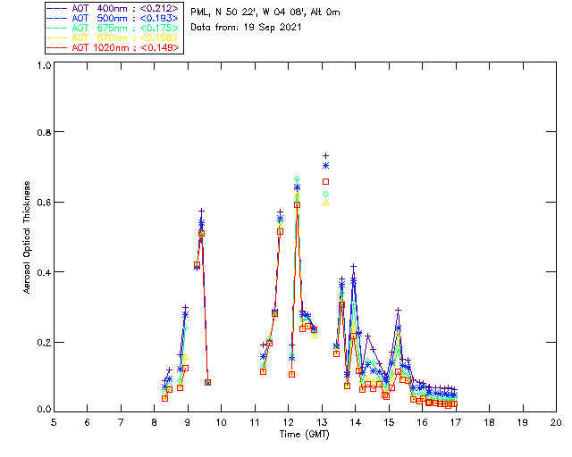Click the x-axis label 16
Viewport: 572px width, 457px height.
pos(423,422)
